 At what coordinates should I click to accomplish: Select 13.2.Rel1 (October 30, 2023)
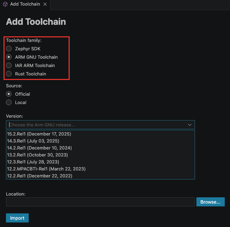tap(100, 155)
